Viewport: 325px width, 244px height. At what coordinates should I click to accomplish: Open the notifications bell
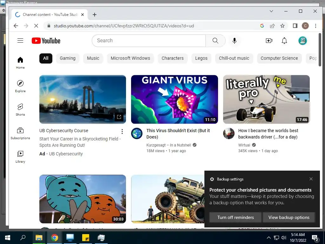284,41
